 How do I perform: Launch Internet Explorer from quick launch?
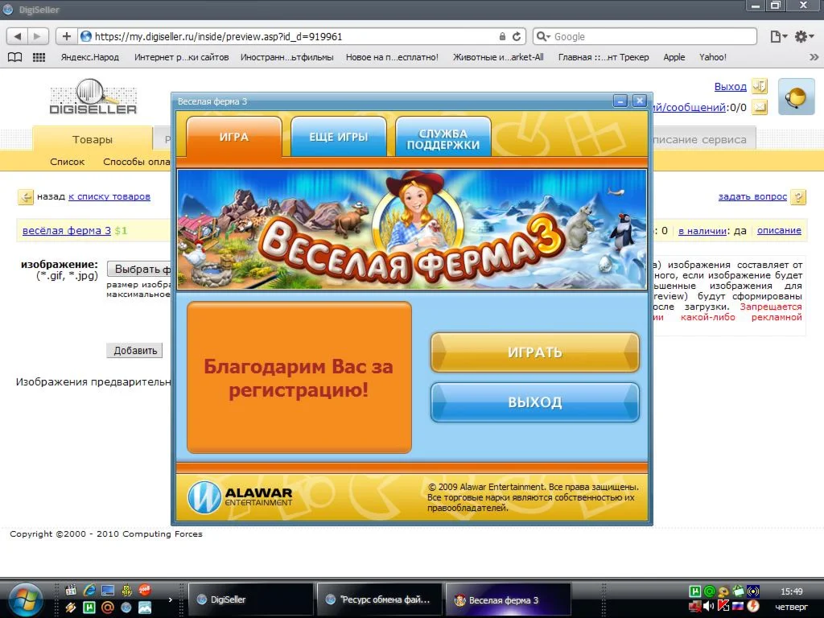[x=89, y=590]
